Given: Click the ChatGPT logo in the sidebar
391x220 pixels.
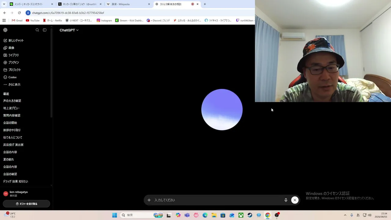Looking at the screenshot, I should pos(5,30).
